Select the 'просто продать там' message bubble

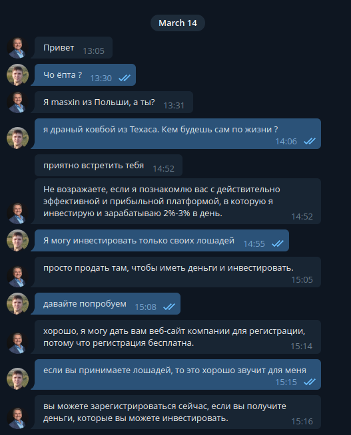click(178, 272)
